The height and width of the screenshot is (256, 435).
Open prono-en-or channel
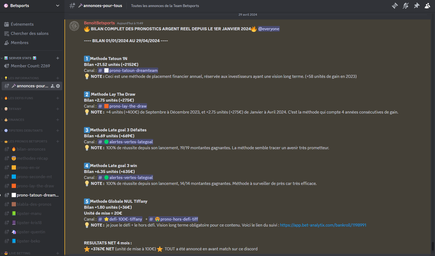coord(32,168)
